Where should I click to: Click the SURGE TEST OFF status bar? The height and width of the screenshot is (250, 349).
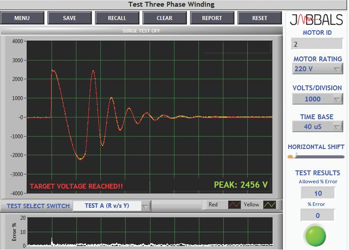pos(141,31)
